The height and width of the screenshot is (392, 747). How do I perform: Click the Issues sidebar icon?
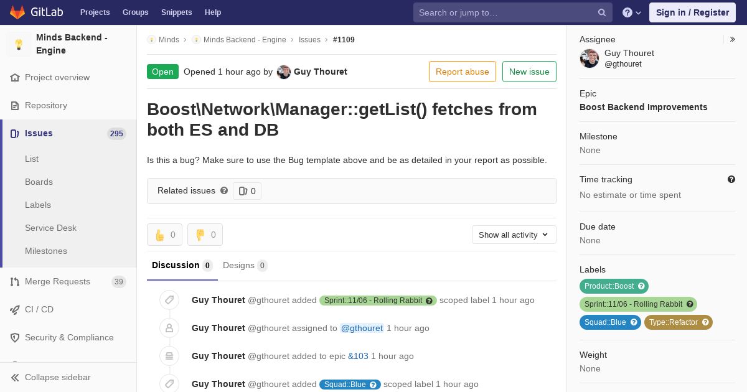(x=15, y=133)
